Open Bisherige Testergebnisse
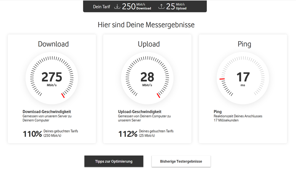This screenshot has width=296, height=176. tap(181, 161)
